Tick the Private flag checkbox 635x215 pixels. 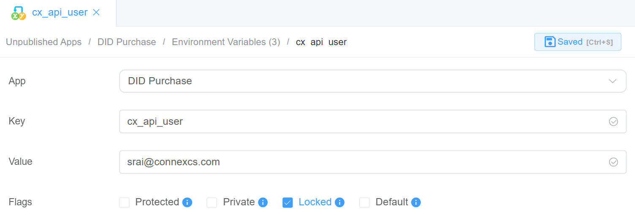[x=212, y=203]
